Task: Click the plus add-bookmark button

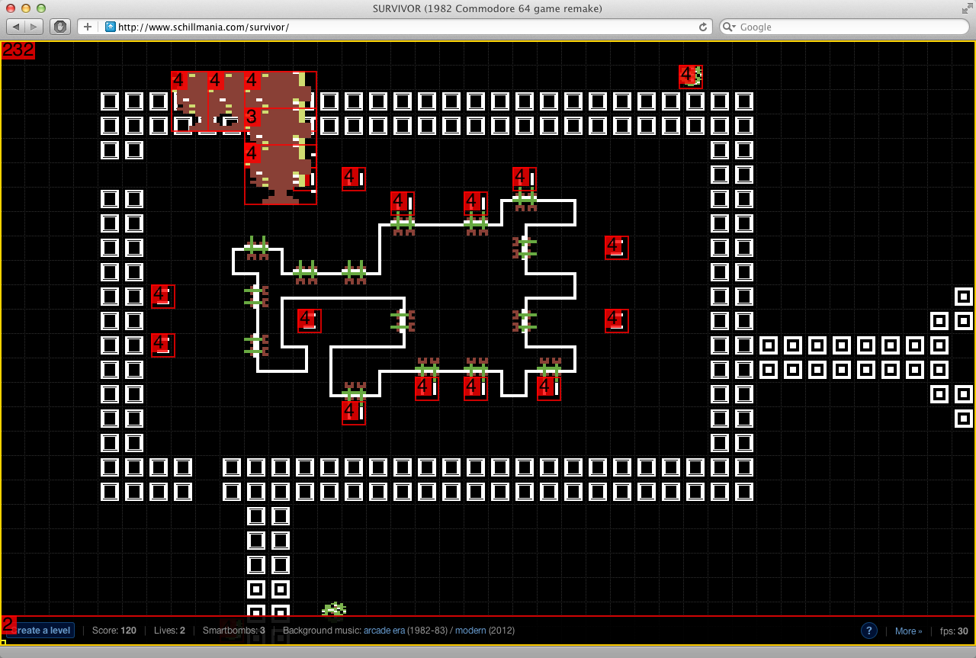Action: 88,27
